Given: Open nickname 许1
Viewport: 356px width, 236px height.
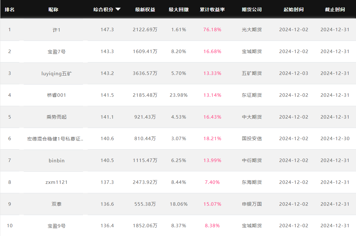Looking at the screenshot, I should (x=56, y=30).
